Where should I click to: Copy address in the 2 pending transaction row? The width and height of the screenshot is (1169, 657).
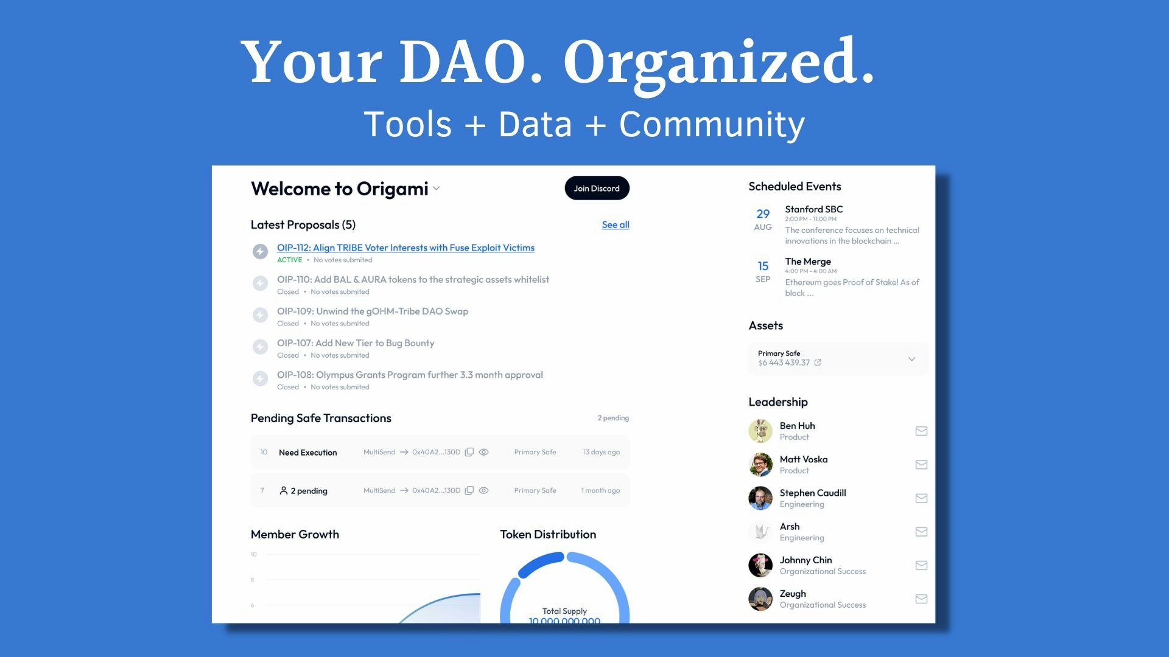click(x=469, y=490)
